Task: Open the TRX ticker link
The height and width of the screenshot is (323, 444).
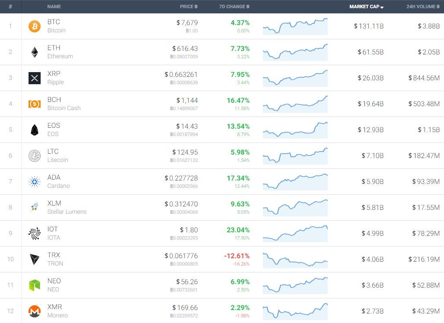Action: pos(54,255)
